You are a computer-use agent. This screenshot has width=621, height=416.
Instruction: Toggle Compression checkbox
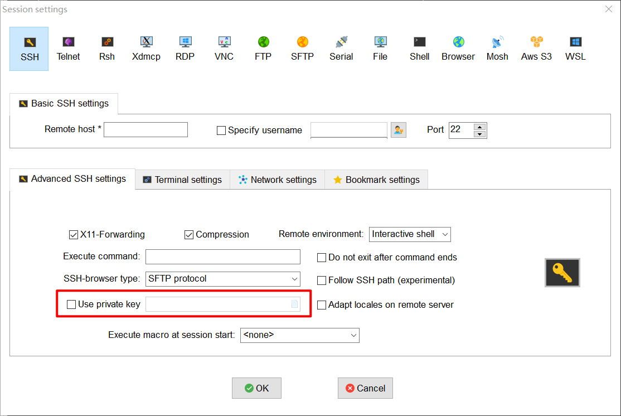[188, 235]
